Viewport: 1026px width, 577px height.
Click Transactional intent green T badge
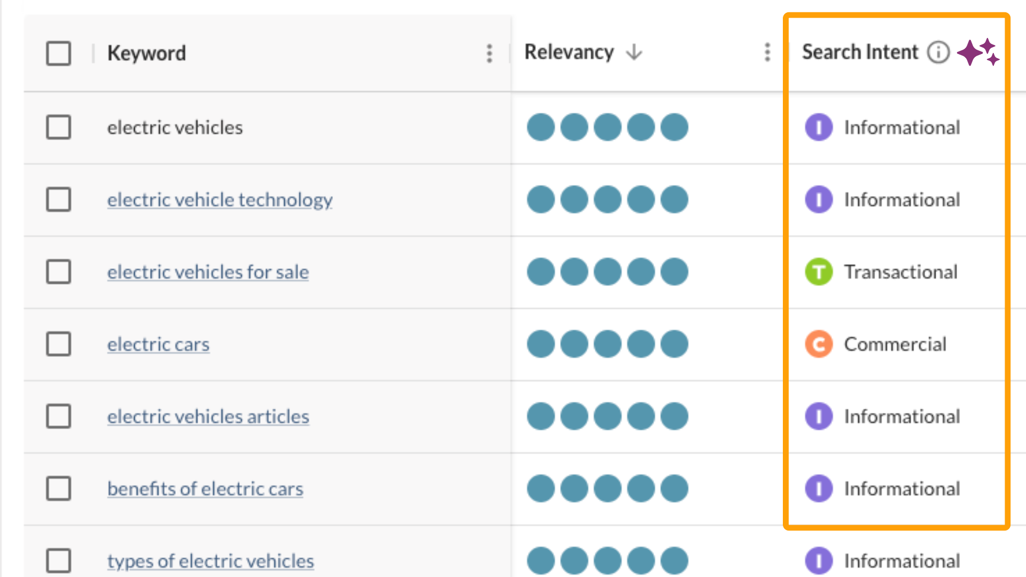pyautogui.click(x=819, y=272)
